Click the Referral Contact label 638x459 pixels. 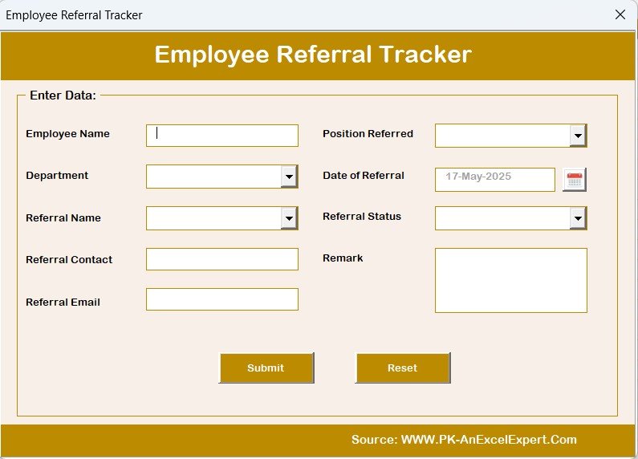[x=69, y=260]
